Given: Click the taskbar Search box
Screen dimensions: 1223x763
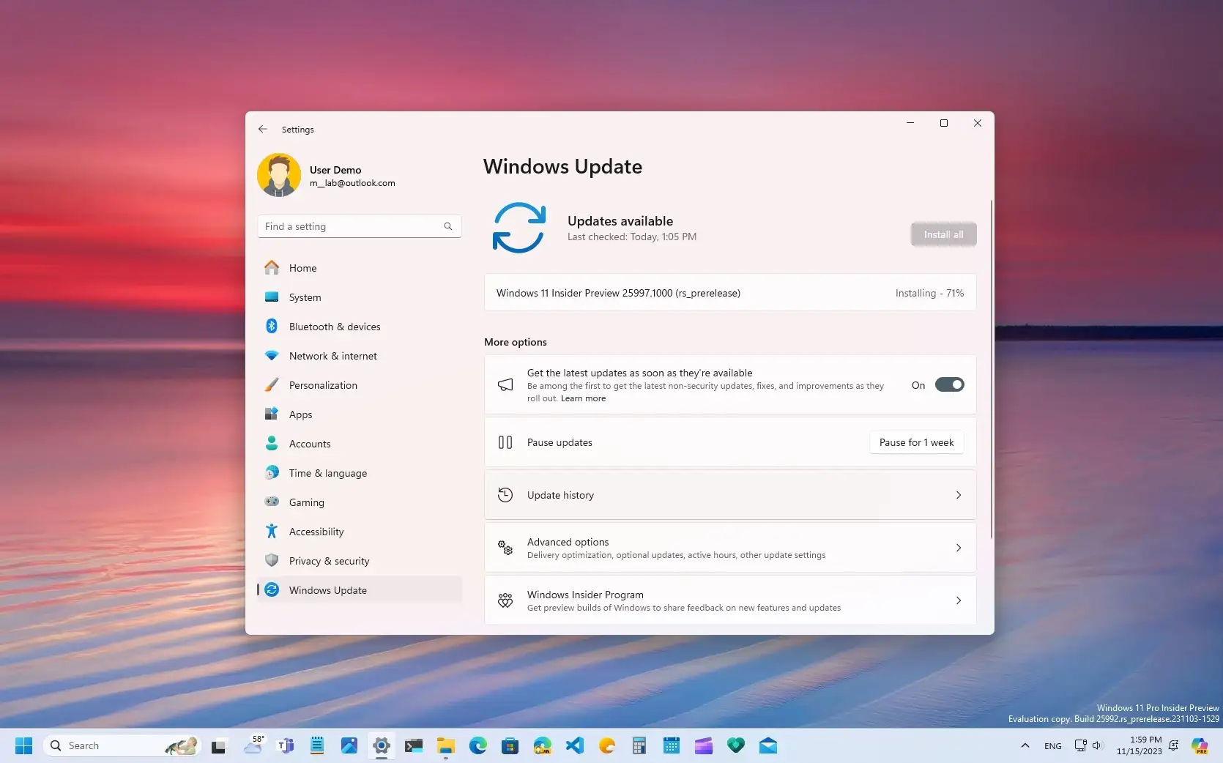Looking at the screenshot, I should 122,745.
